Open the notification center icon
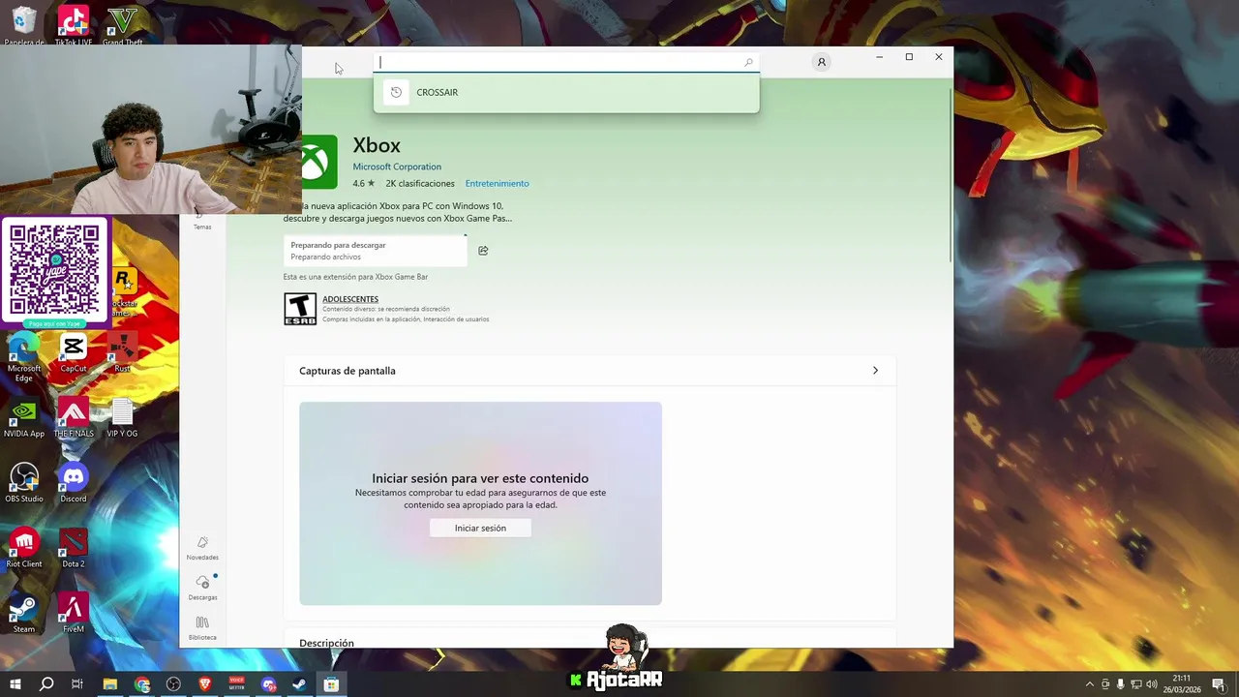 coord(1219,684)
